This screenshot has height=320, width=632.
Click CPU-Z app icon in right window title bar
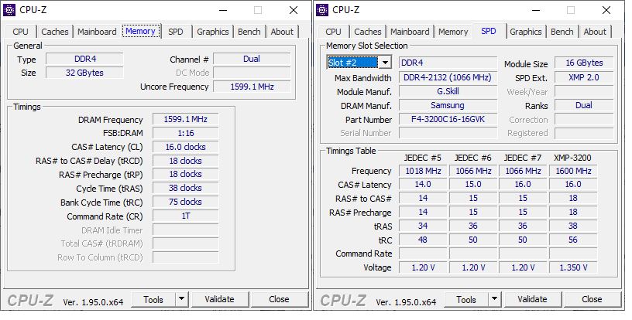tap(322, 10)
